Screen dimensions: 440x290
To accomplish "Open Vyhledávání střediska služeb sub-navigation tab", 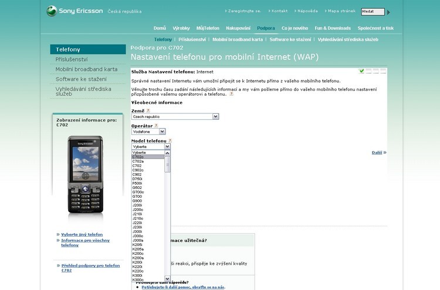I will (348, 39).
